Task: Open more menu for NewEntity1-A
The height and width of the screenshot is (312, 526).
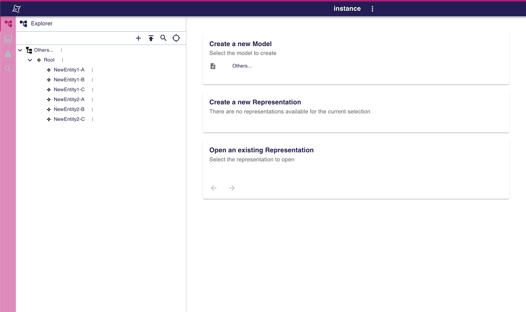Action: (92, 70)
